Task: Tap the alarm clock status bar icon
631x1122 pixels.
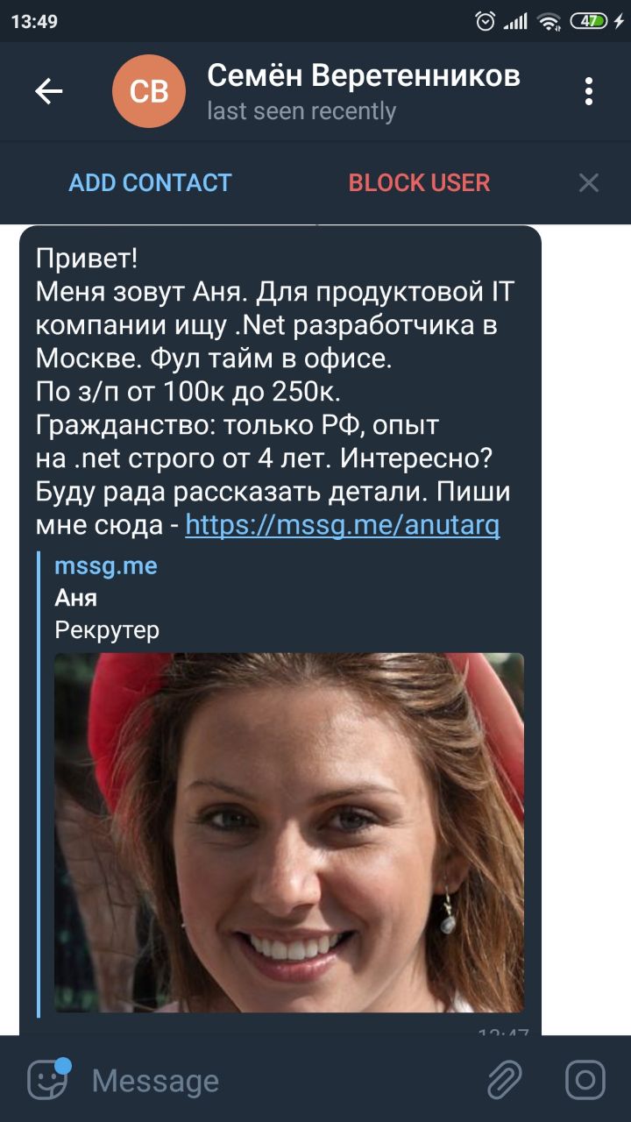Action: (x=485, y=21)
